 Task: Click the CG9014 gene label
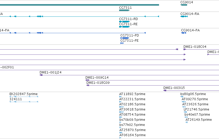point(187,2)
